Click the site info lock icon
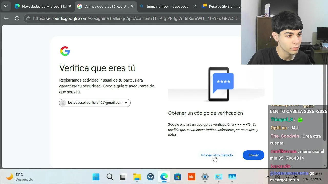Image resolution: width=328 pixels, height=184 pixels. 28,18
